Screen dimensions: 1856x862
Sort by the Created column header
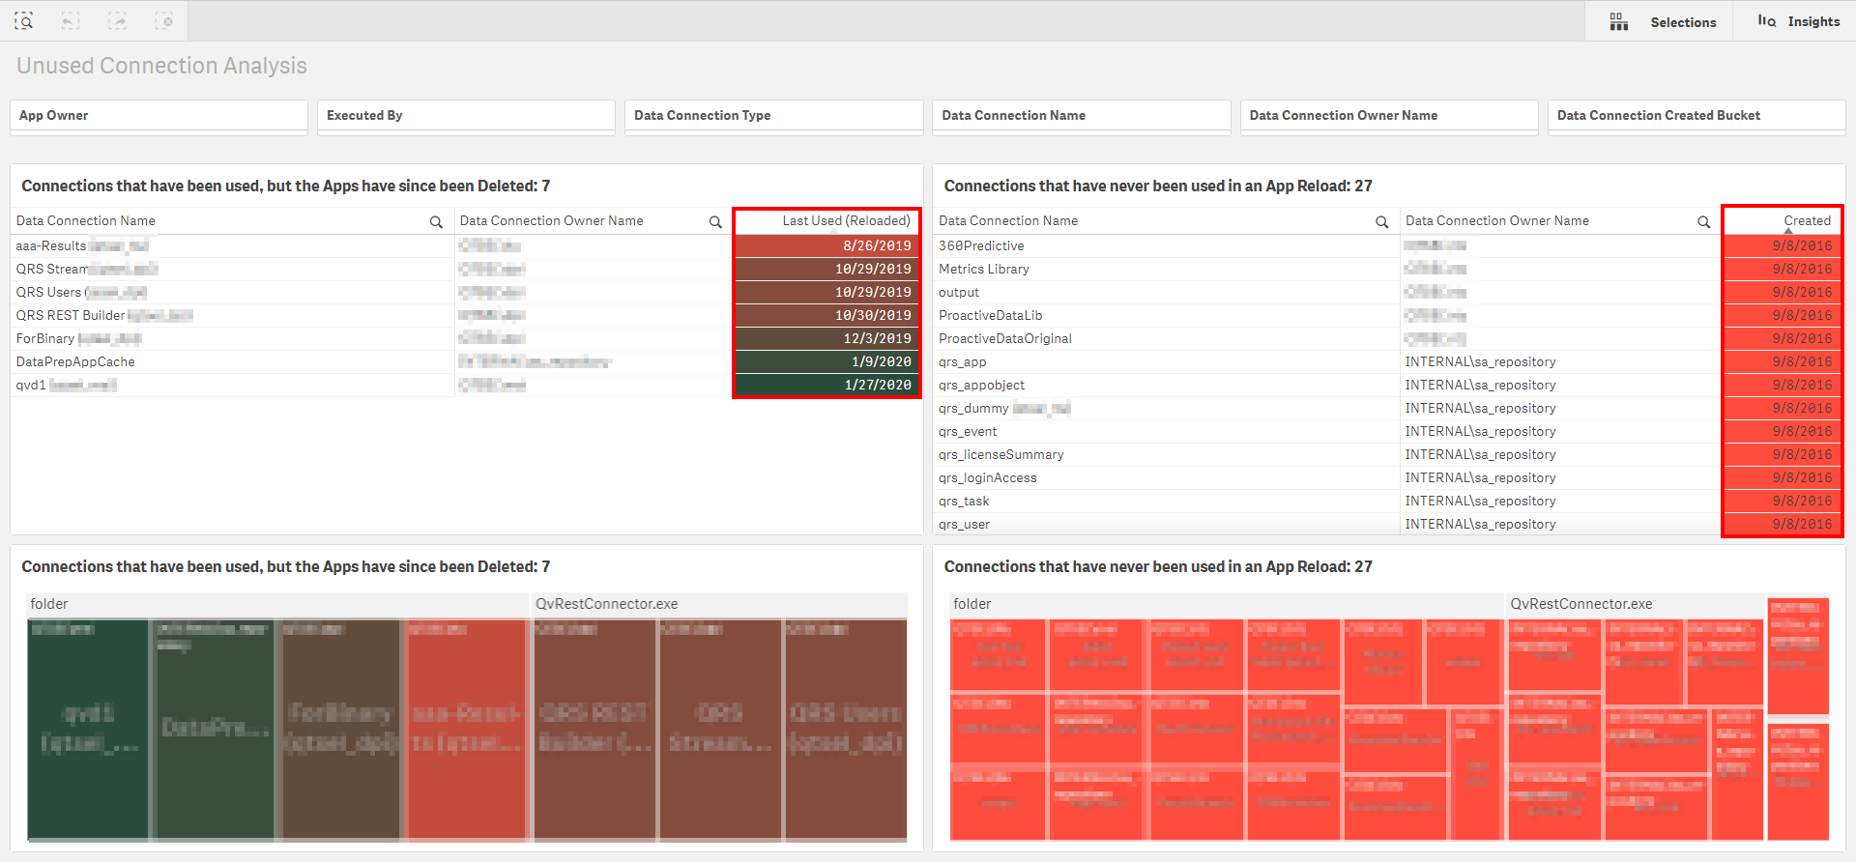click(x=1806, y=221)
